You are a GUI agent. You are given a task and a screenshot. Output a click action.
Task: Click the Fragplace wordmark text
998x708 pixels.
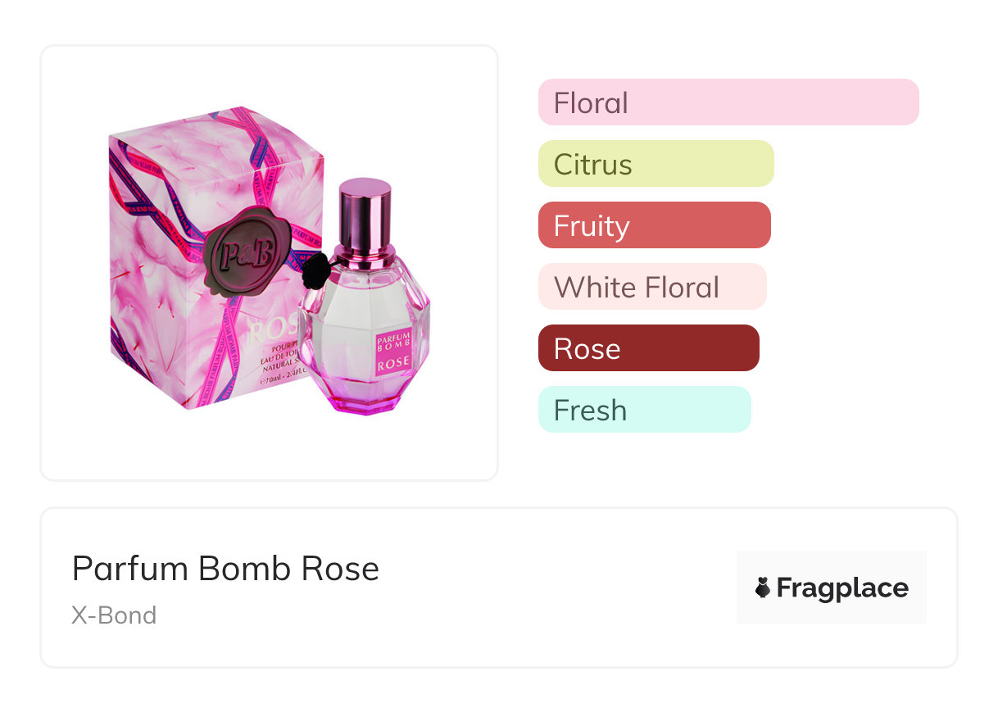(x=842, y=588)
